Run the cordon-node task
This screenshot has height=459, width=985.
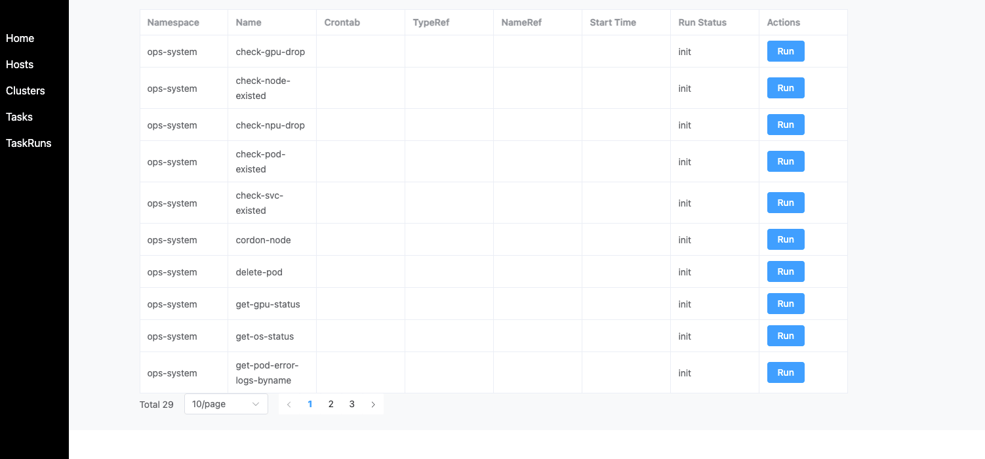coord(786,239)
